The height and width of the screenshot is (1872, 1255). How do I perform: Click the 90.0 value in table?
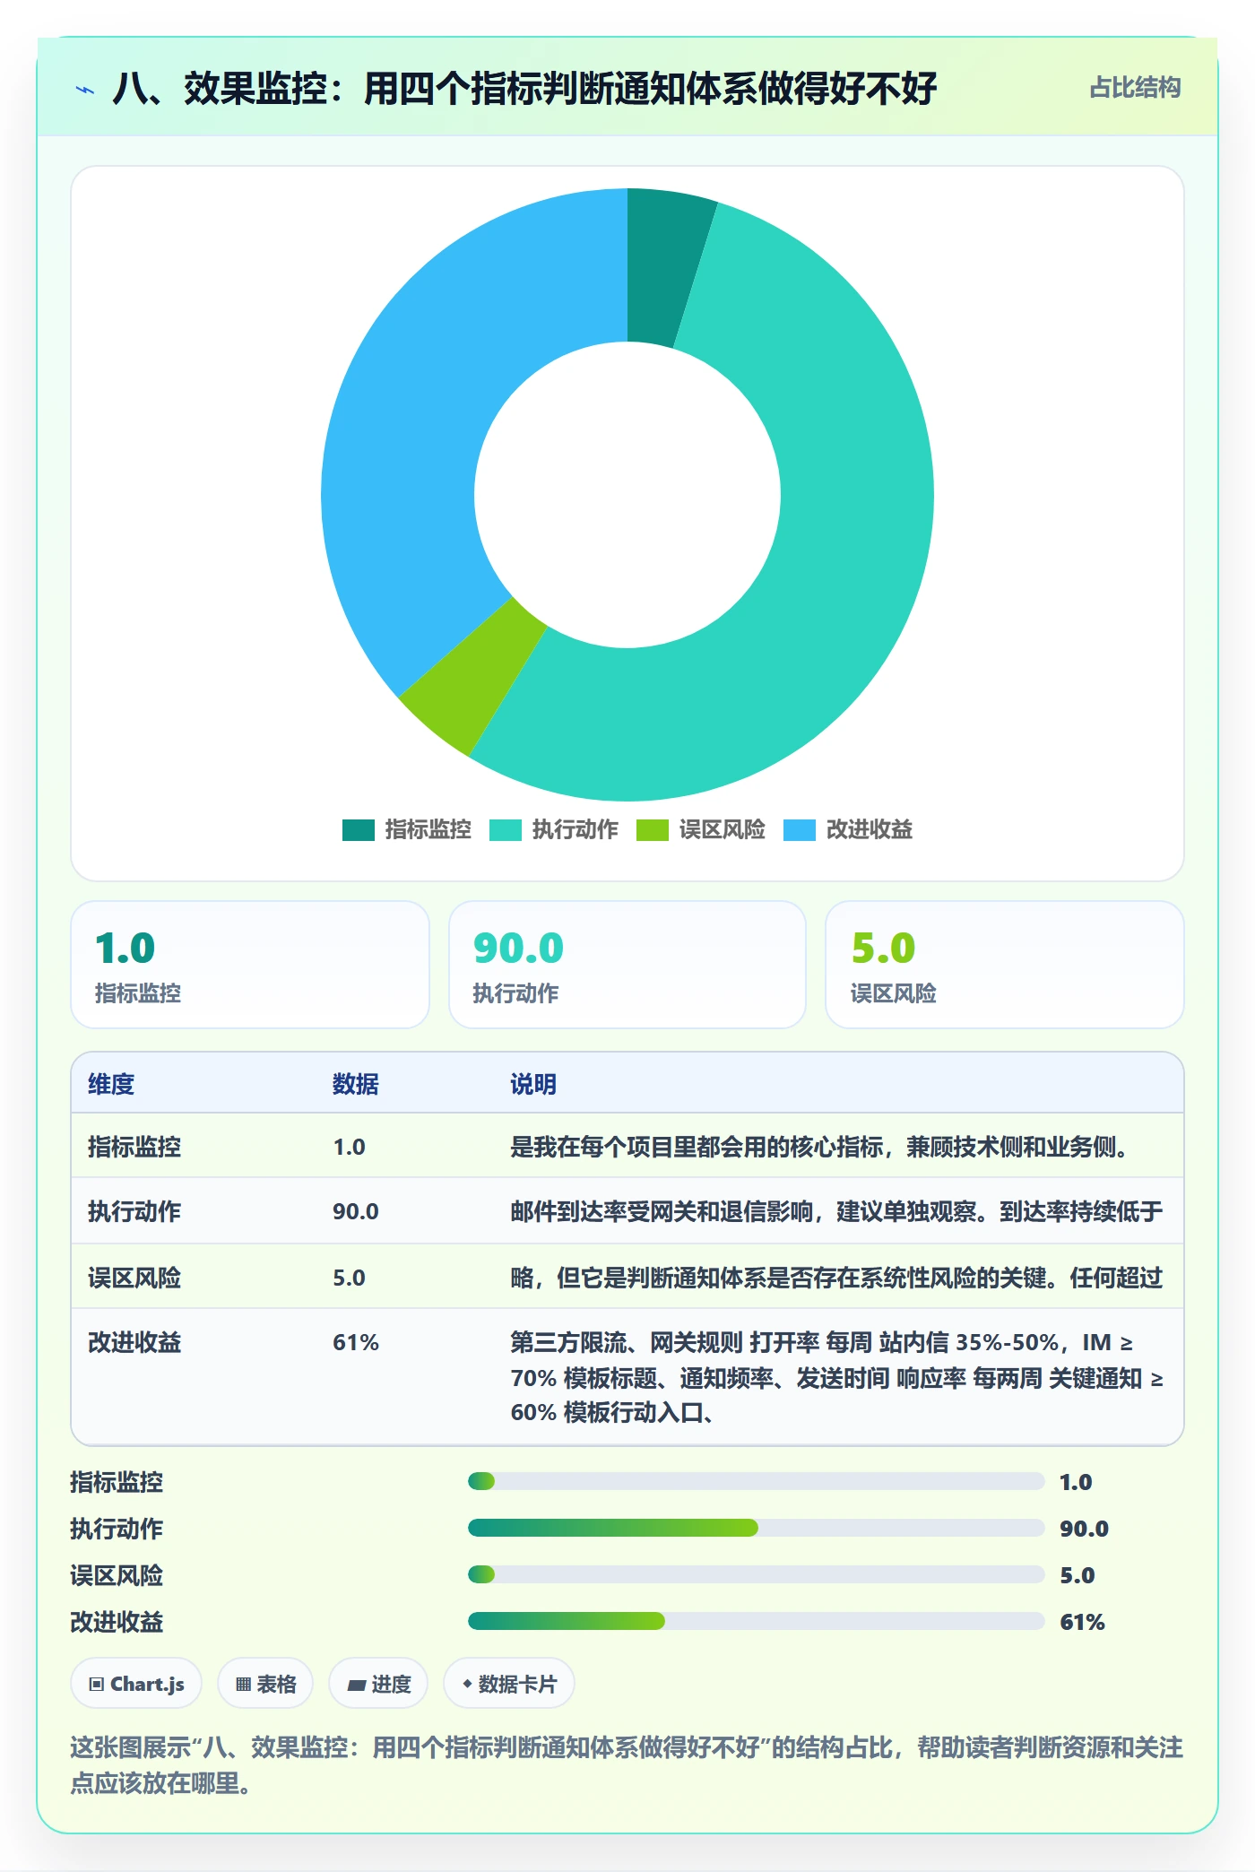(x=356, y=1211)
